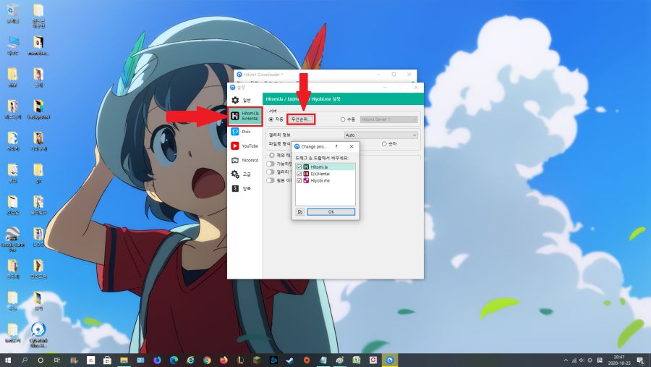Click the check-all button beside OK
651x367 pixels.
299,212
